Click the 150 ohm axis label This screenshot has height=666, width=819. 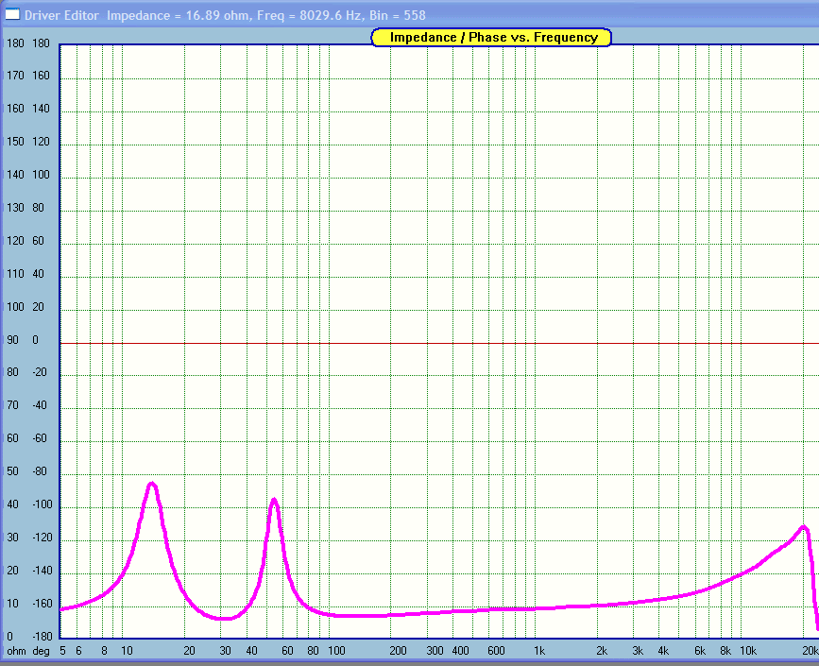(x=15, y=142)
